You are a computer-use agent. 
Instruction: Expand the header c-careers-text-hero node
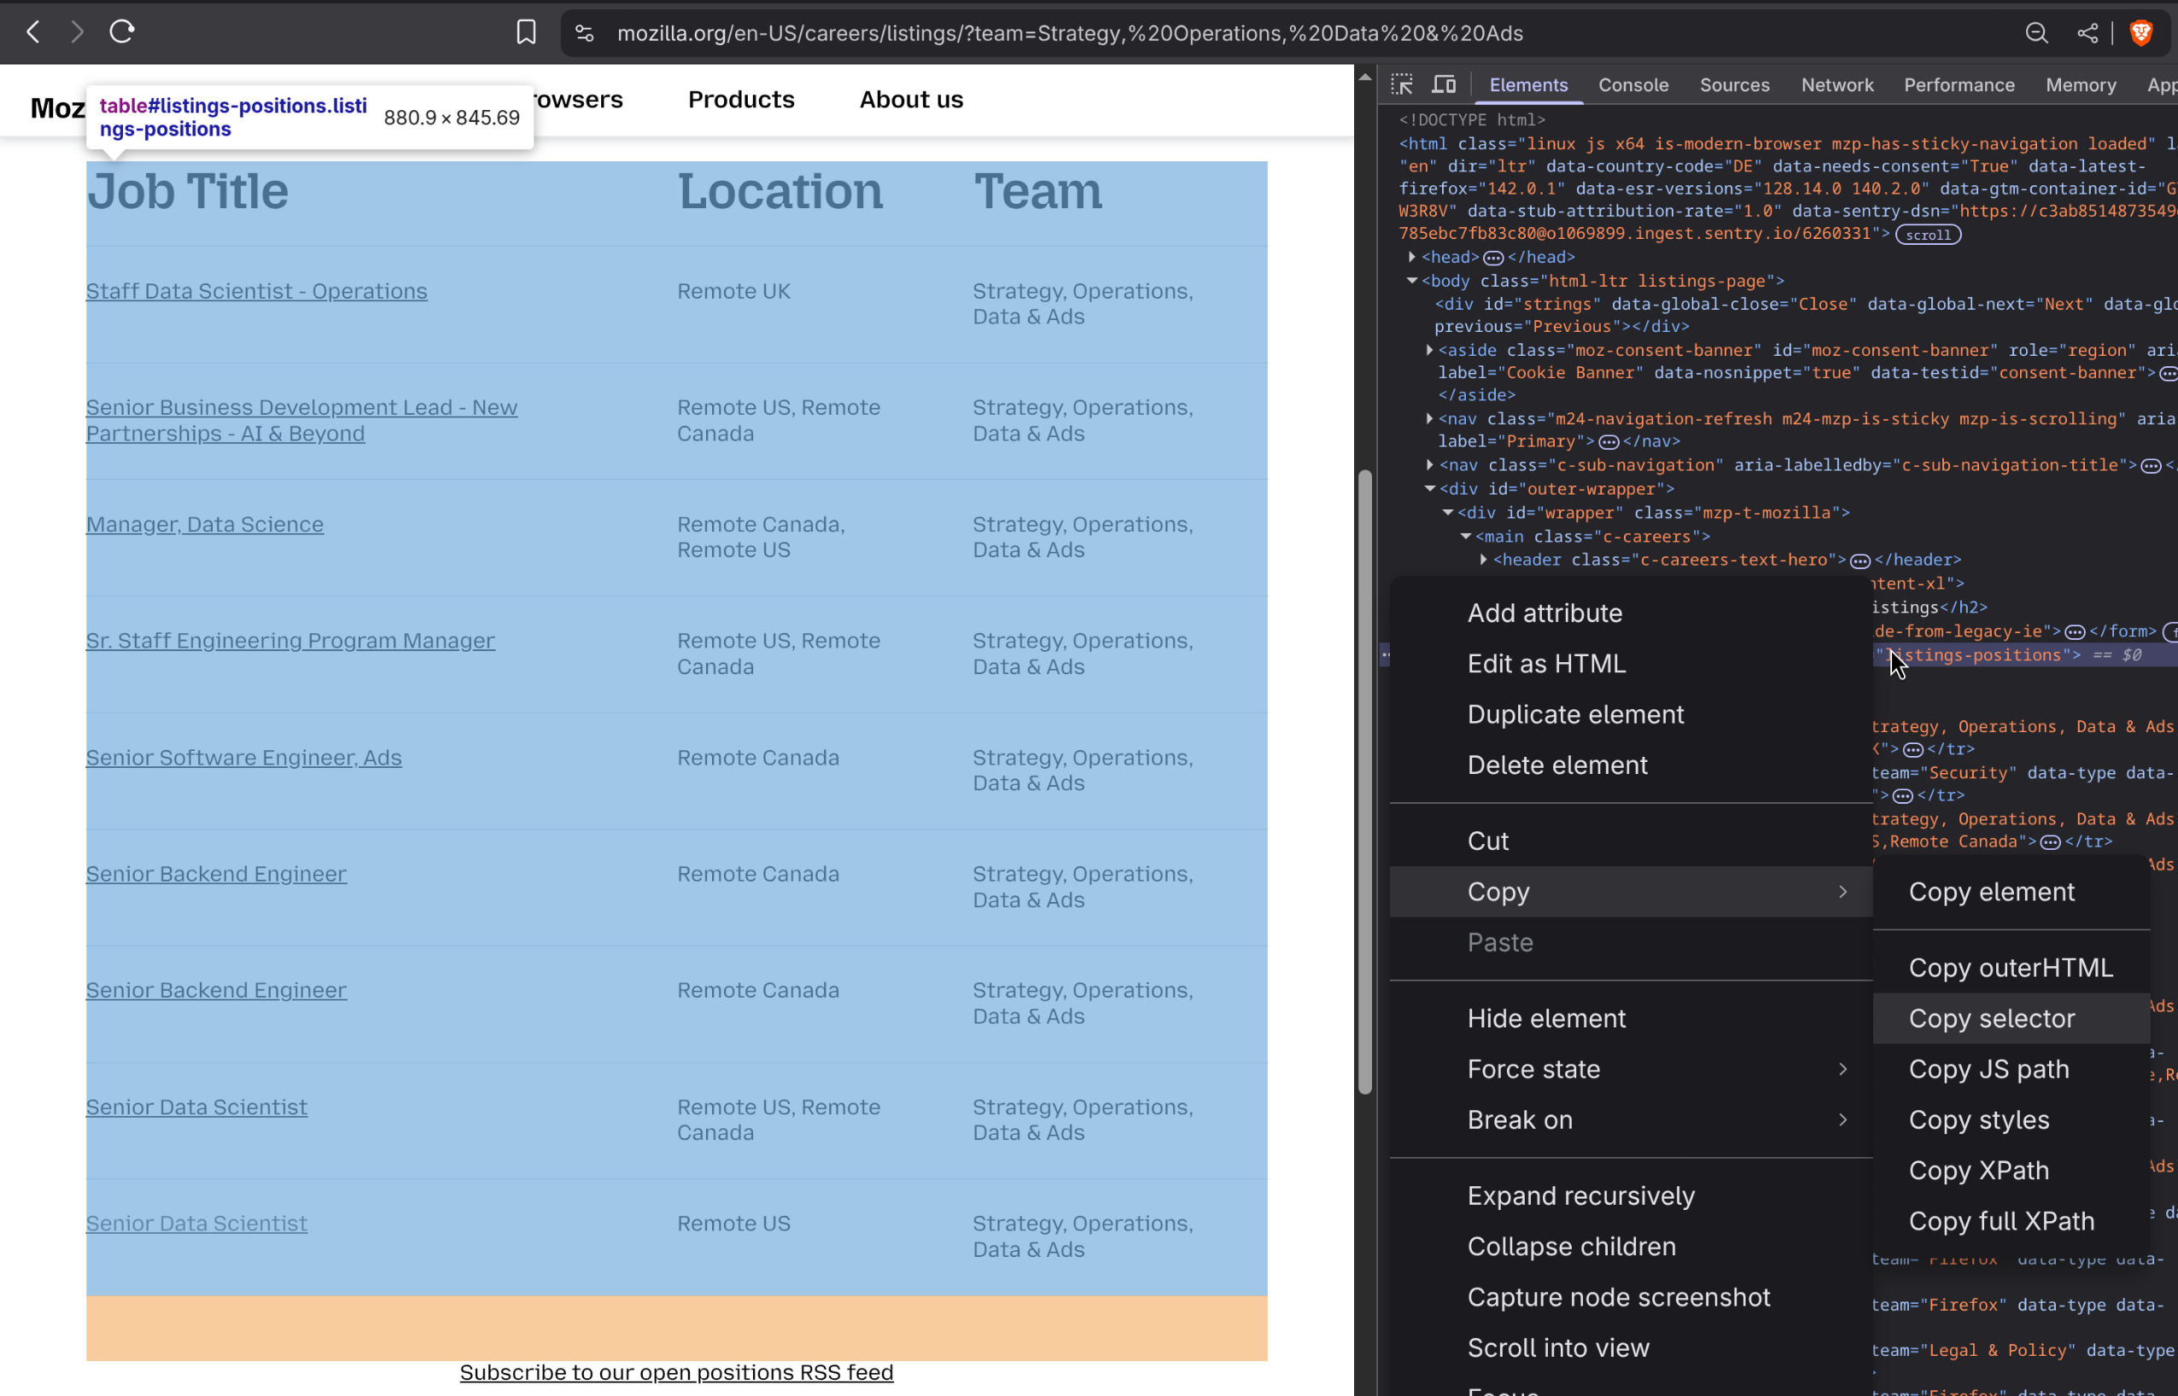tap(1483, 561)
